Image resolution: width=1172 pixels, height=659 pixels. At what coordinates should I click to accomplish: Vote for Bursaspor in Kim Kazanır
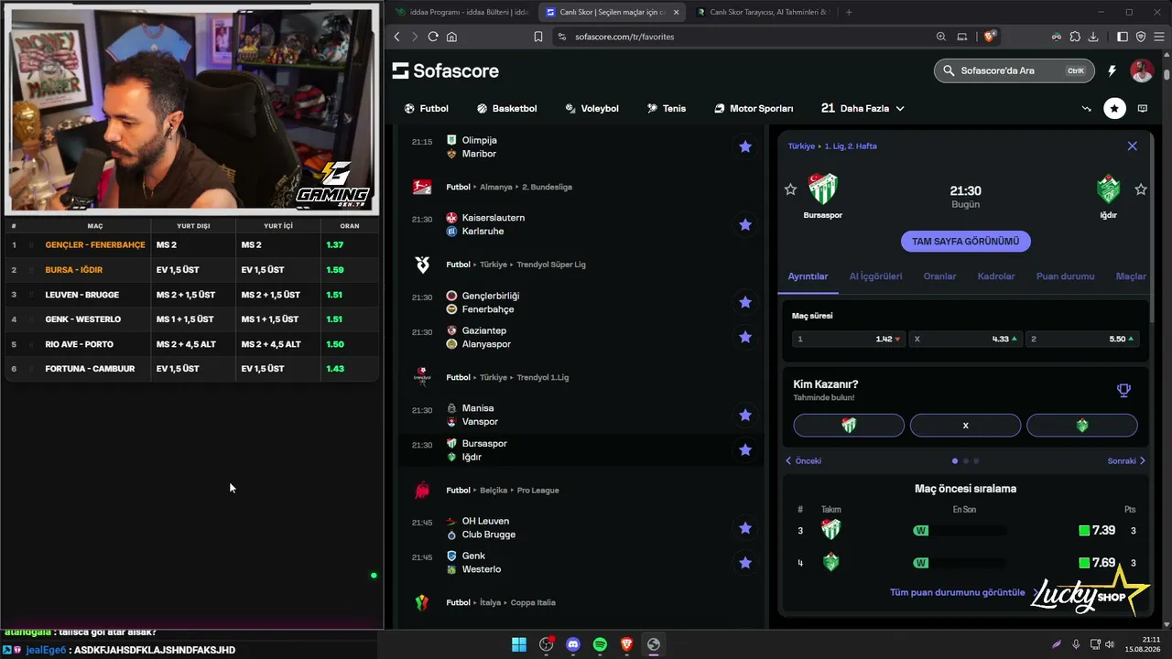(849, 426)
